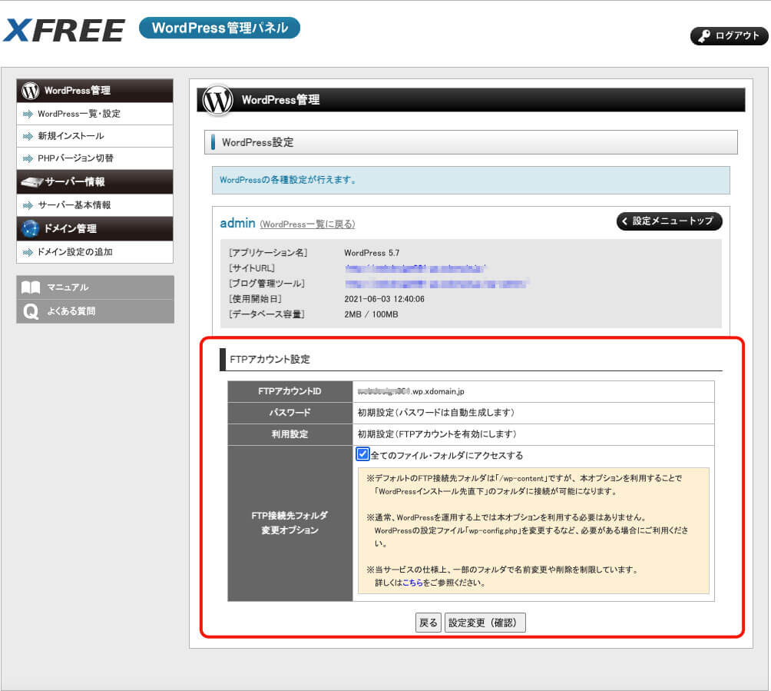Open the WordPress一覧・設定 menu item
The height and width of the screenshot is (691, 771).
click(95, 114)
